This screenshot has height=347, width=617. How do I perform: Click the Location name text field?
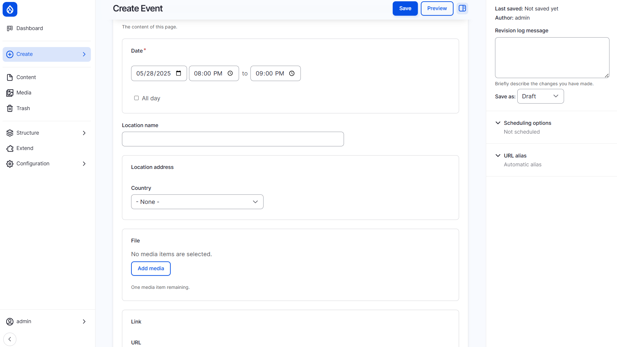232,139
